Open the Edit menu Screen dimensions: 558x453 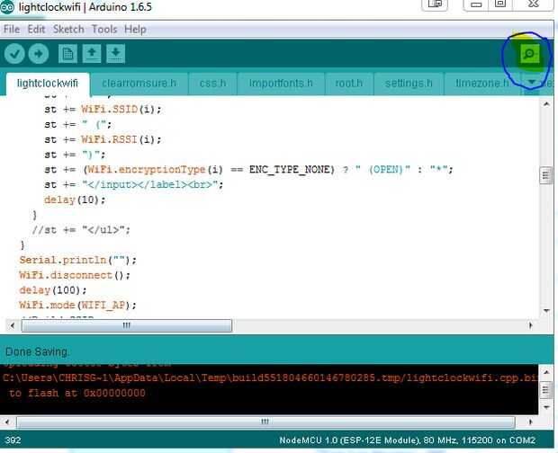tap(36, 29)
